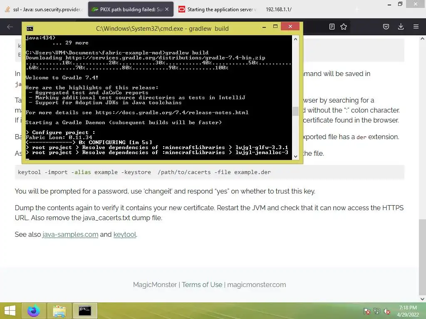Screen dimensions: 426x319
Task: Open the volume tray icon
Action: 387,311
